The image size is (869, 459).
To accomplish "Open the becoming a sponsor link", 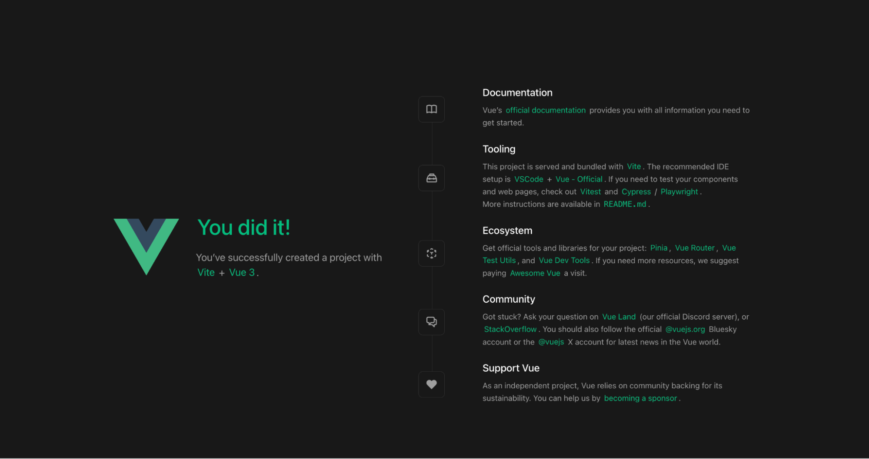I will point(640,398).
